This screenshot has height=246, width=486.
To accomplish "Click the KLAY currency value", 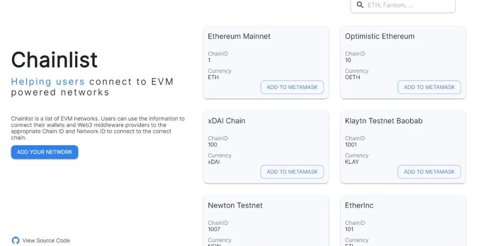I will 352,162.
